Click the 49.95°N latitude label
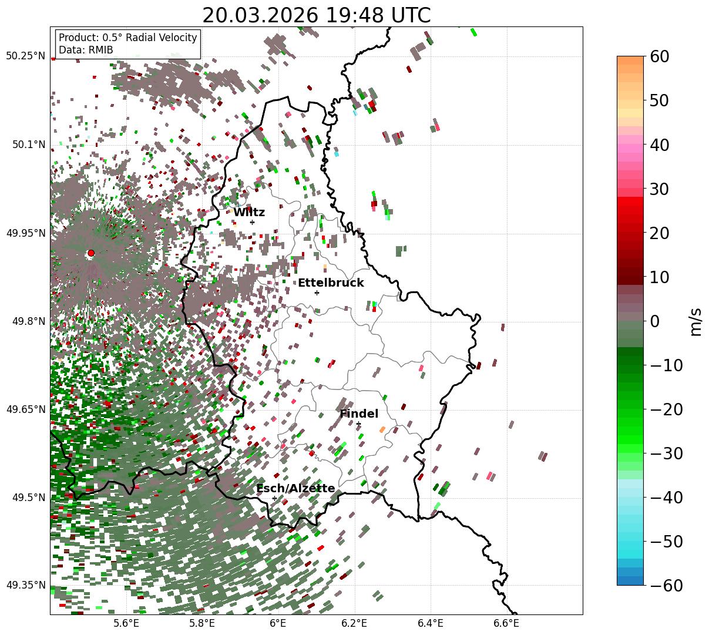Viewport: 709px width, 635px height. pos(25,233)
